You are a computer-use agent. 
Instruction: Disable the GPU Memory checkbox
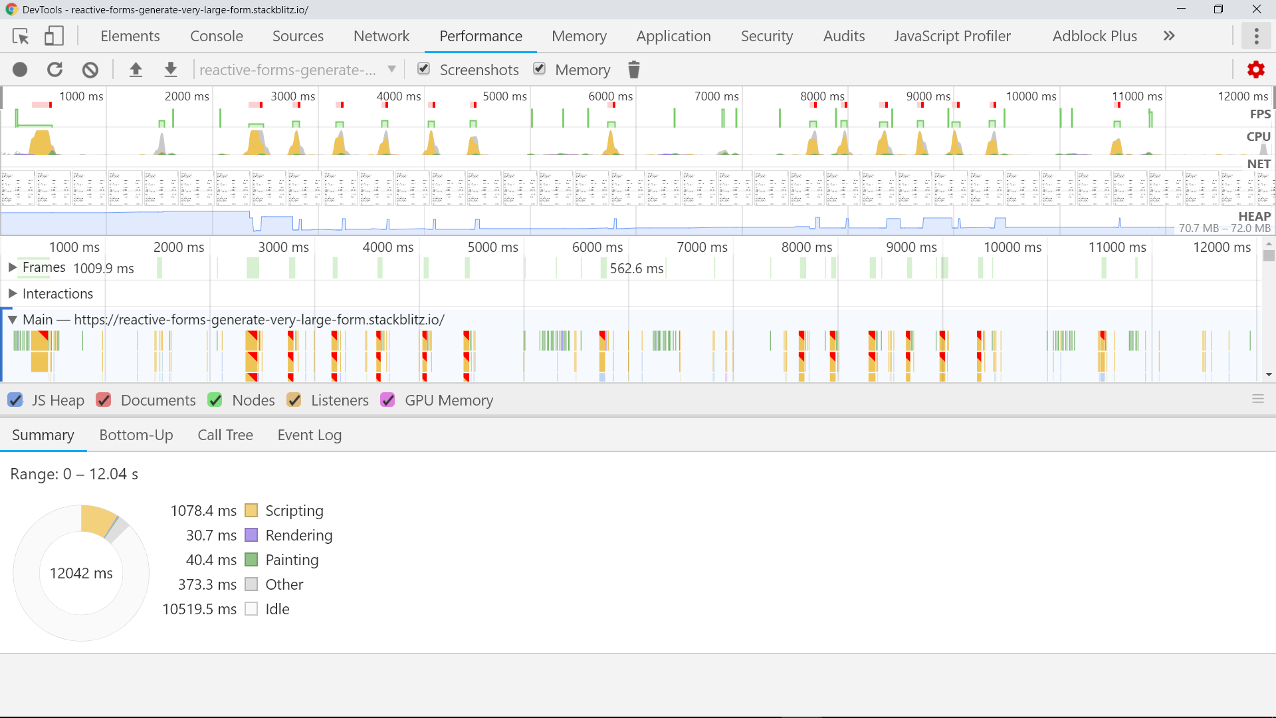(388, 400)
